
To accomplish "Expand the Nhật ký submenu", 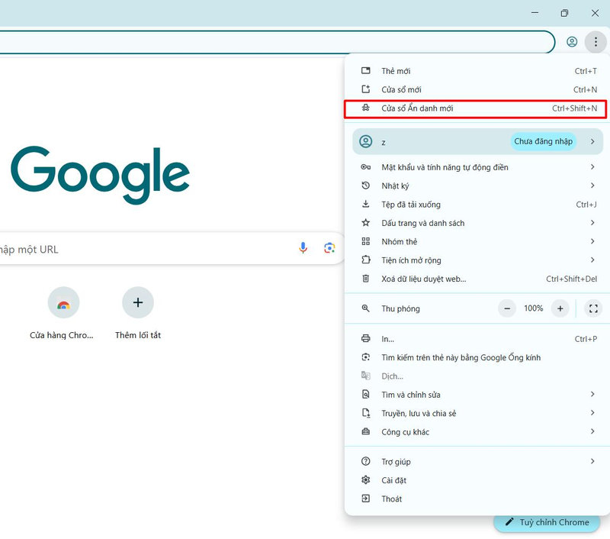I will coord(477,186).
